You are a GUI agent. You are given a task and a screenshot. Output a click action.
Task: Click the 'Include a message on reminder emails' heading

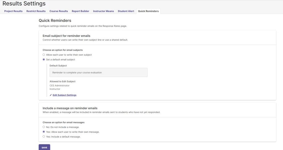(x=70, y=108)
